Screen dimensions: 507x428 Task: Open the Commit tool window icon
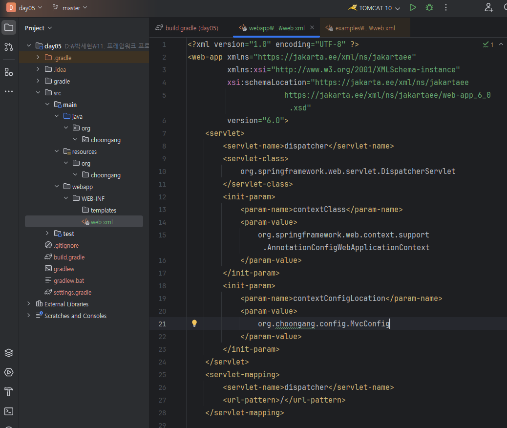pos(9,47)
